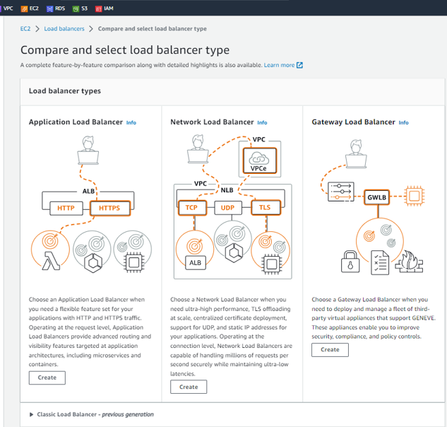Open Info for Application Load Balancer
Image resolution: width=447 pixels, height=427 pixels.
coord(131,123)
